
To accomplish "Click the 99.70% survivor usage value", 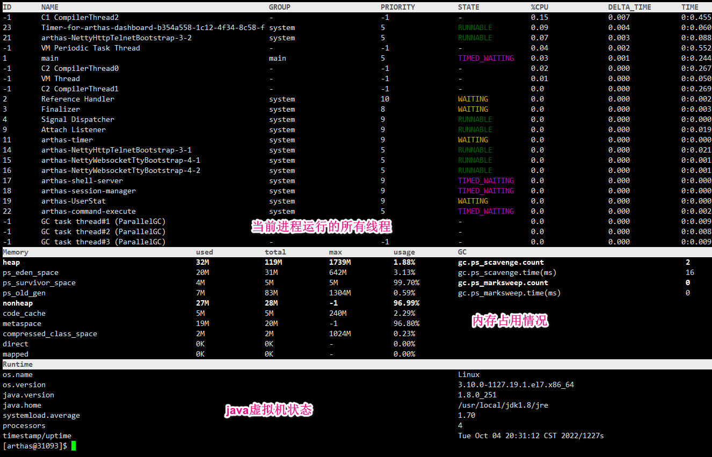I will pos(406,282).
